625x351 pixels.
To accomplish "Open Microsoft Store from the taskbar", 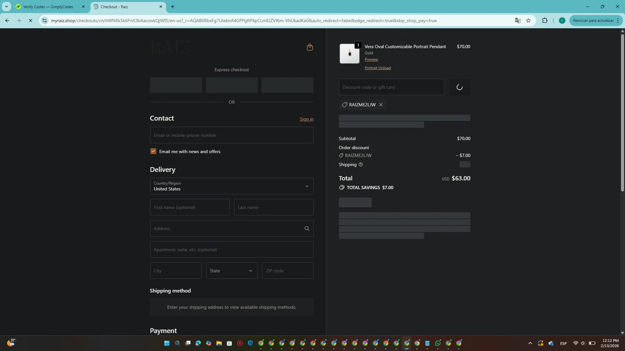I will (x=229, y=343).
